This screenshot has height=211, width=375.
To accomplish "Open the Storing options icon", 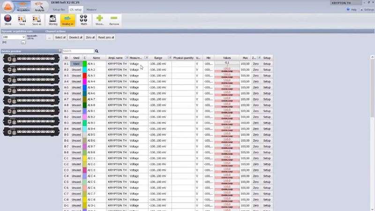I will (x=53, y=20).
